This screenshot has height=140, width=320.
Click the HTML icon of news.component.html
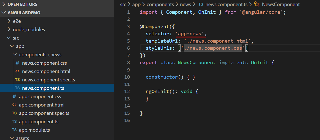(17, 71)
